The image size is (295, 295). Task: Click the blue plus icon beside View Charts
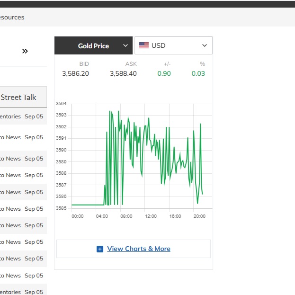100,249
